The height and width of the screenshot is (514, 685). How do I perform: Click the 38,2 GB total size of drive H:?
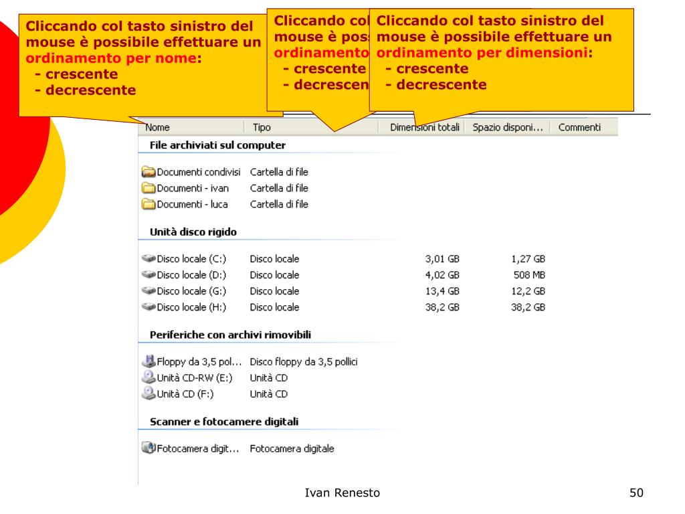[x=443, y=308]
